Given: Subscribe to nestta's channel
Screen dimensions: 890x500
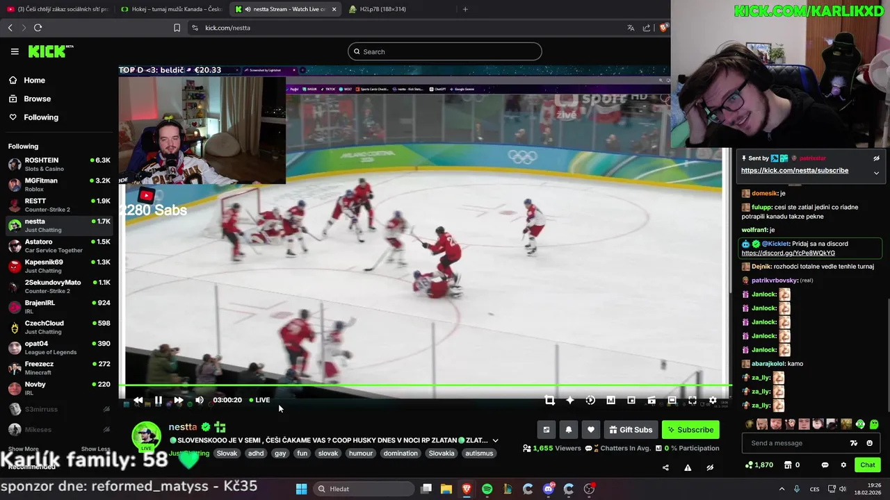Looking at the screenshot, I should click(x=690, y=430).
